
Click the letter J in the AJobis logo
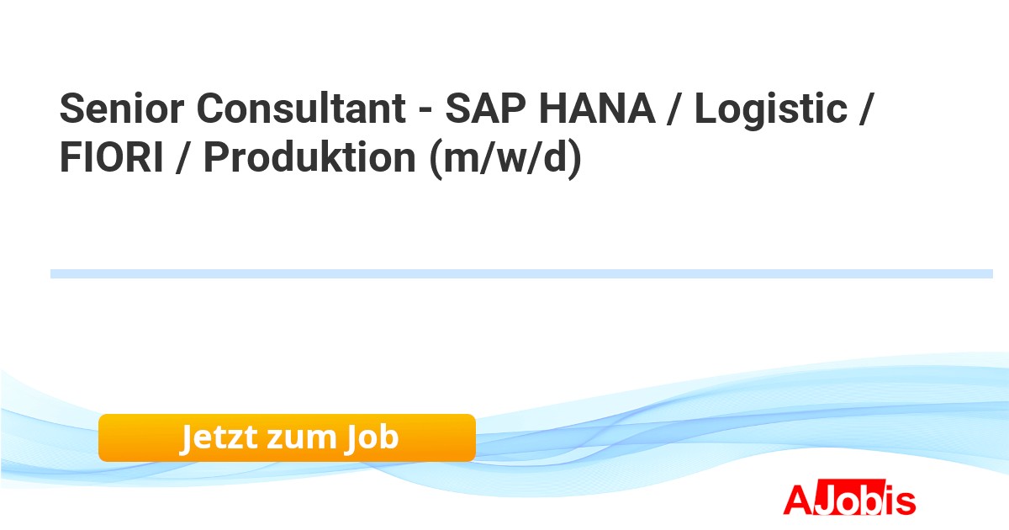[x=822, y=500]
